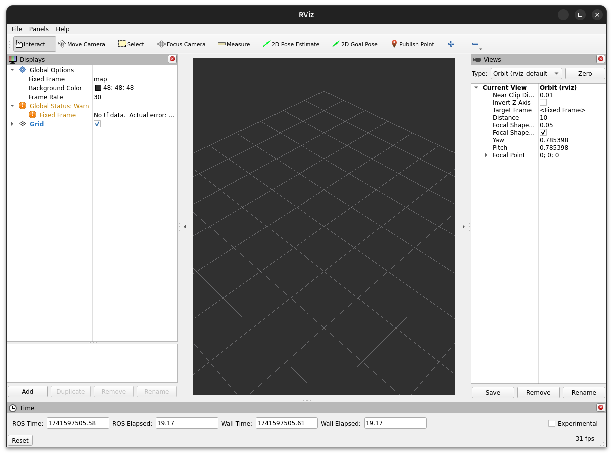This screenshot has height=455, width=613.
Task: Click the Global Options gear icon
Action: point(22,70)
